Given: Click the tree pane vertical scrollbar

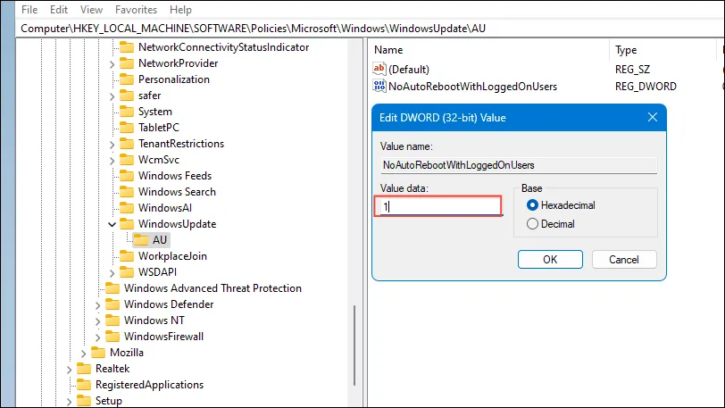Looking at the screenshot, I should pos(354,345).
